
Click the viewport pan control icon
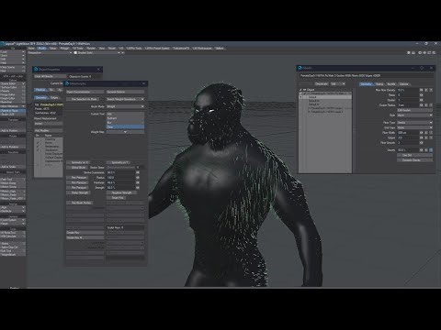point(424,52)
